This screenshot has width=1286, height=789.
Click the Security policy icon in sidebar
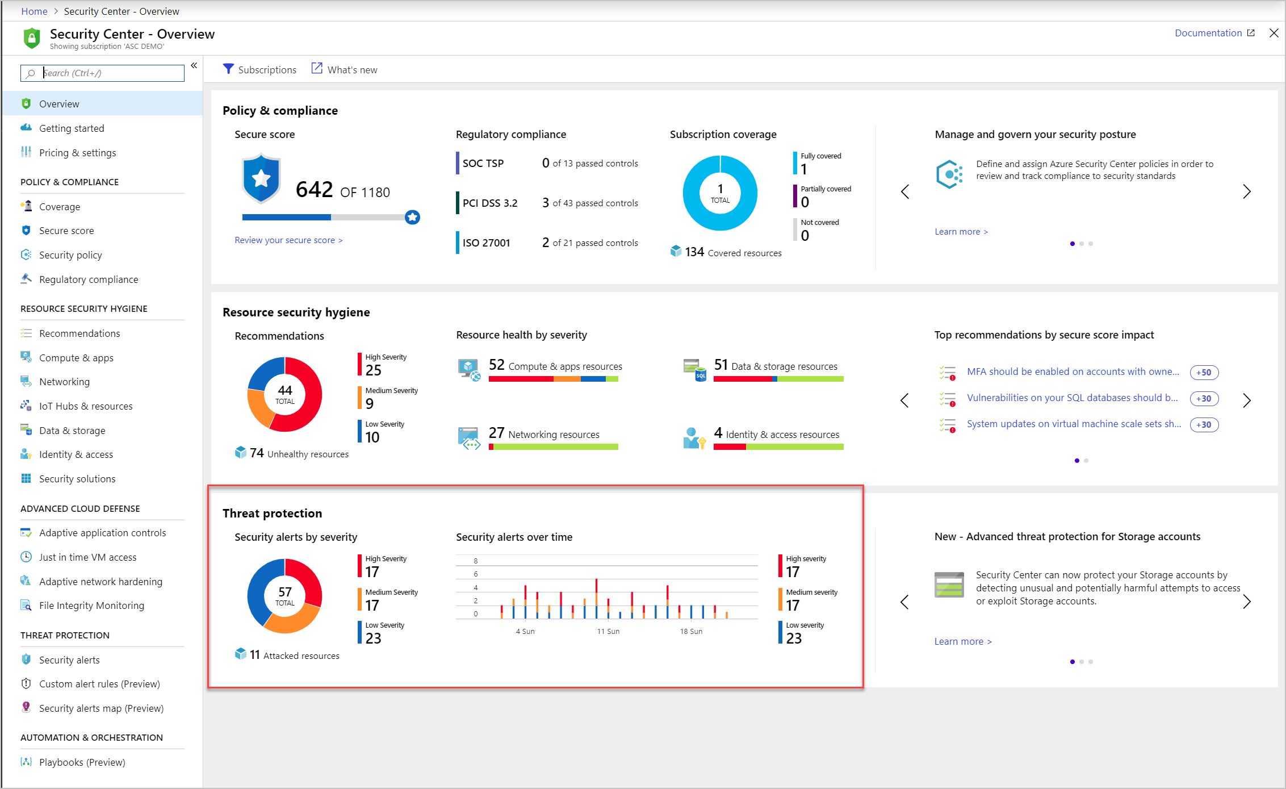pos(26,254)
